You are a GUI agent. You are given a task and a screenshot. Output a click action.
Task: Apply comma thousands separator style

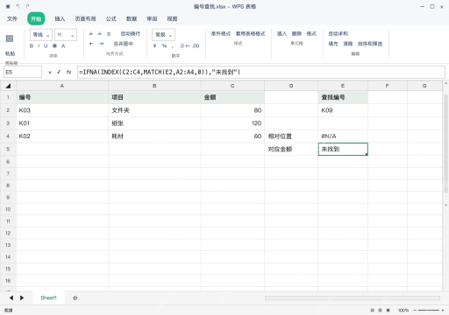coord(173,46)
